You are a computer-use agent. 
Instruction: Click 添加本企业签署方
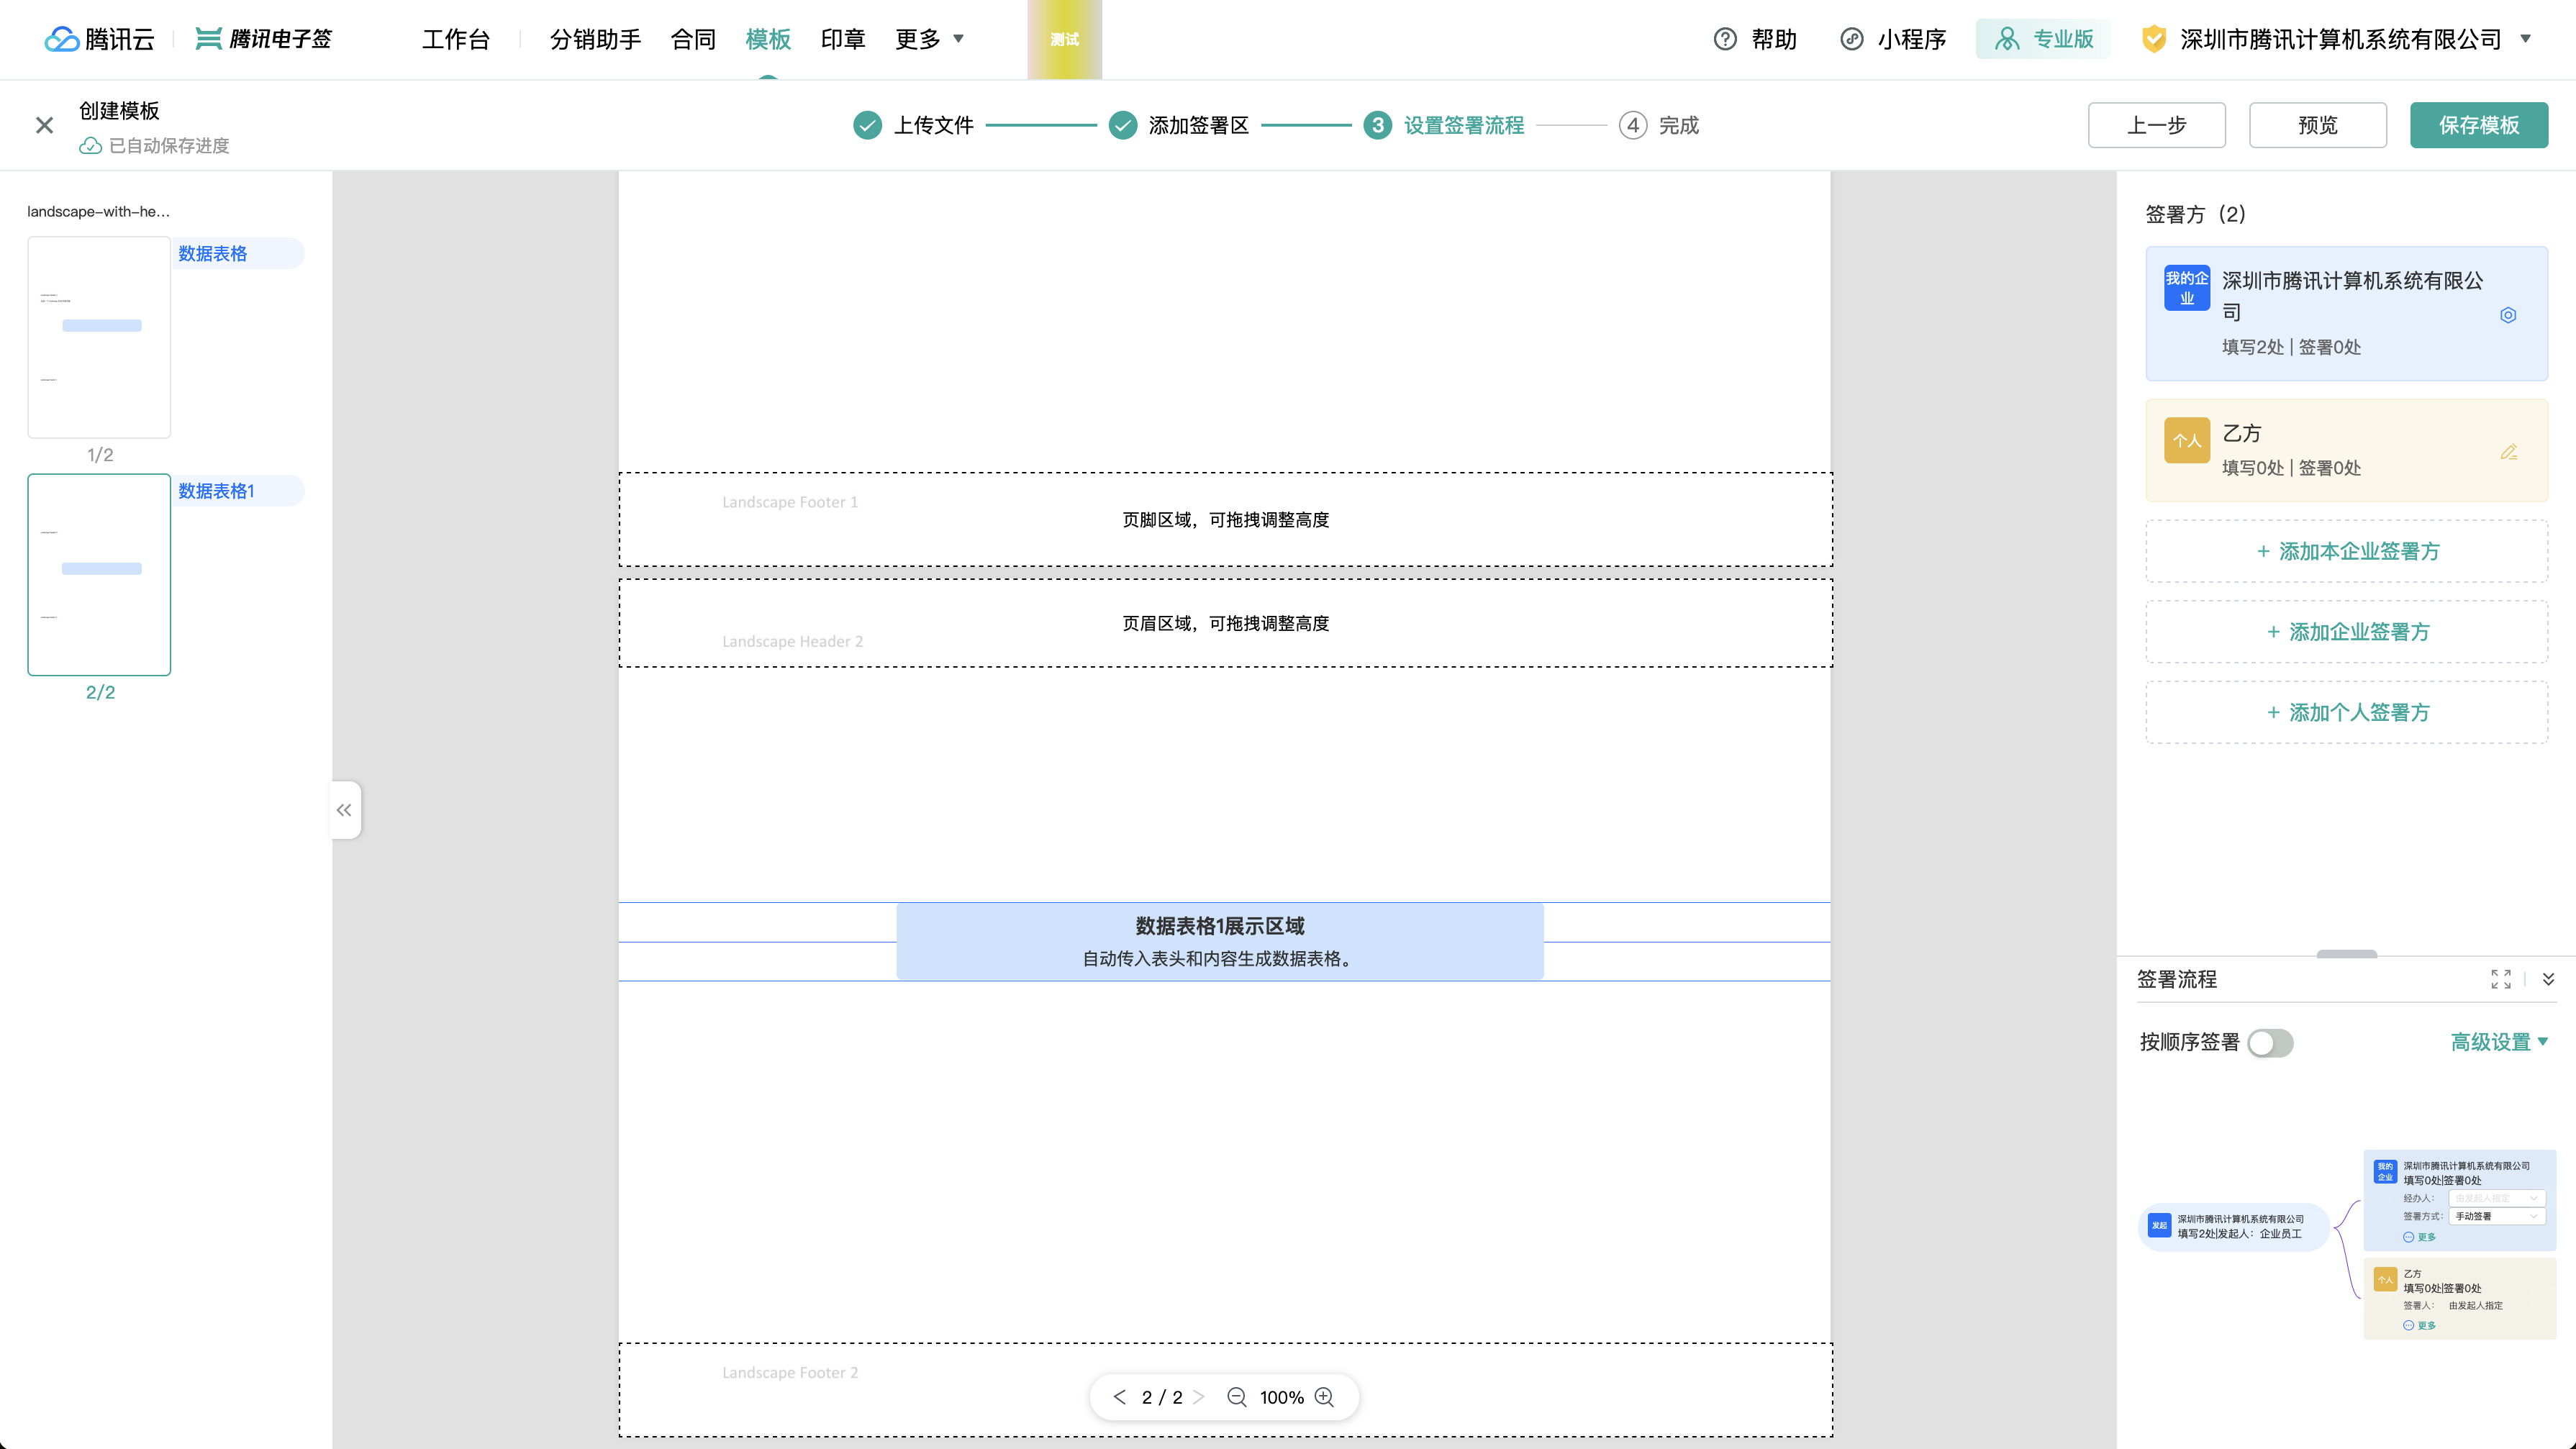click(x=2347, y=551)
